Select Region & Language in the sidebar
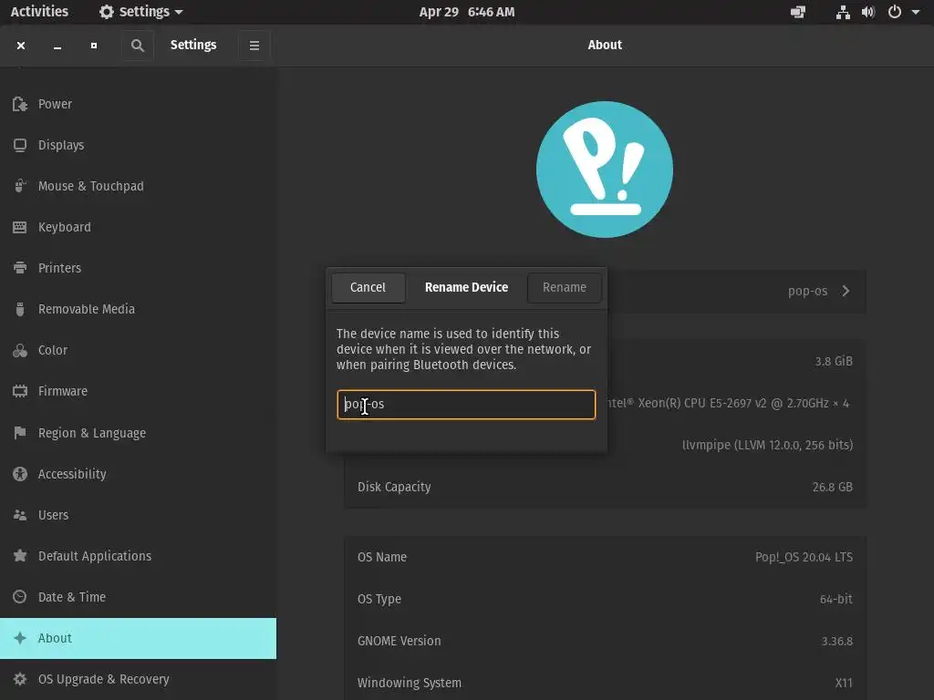 pos(139,433)
